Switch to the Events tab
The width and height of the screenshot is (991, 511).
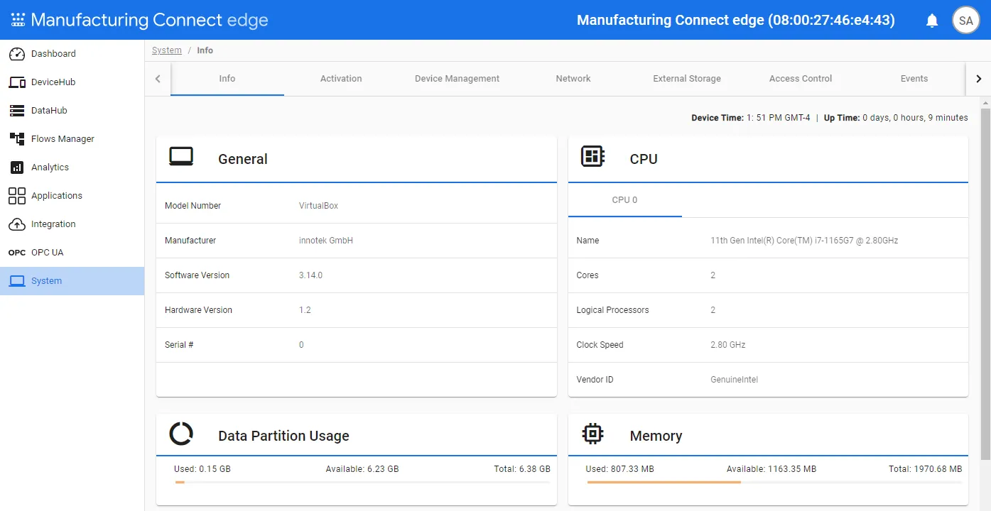[914, 79]
